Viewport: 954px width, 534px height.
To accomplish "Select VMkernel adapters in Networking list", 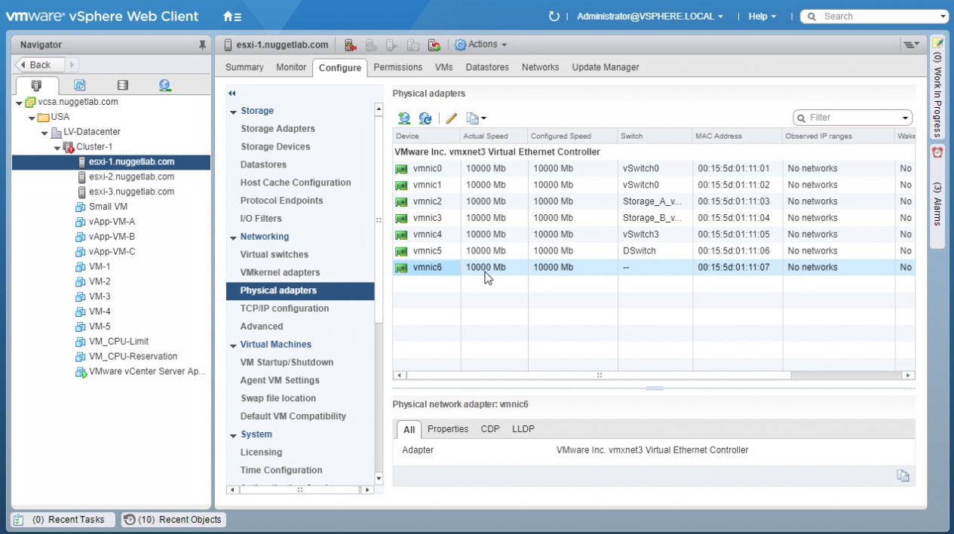I will coord(280,272).
